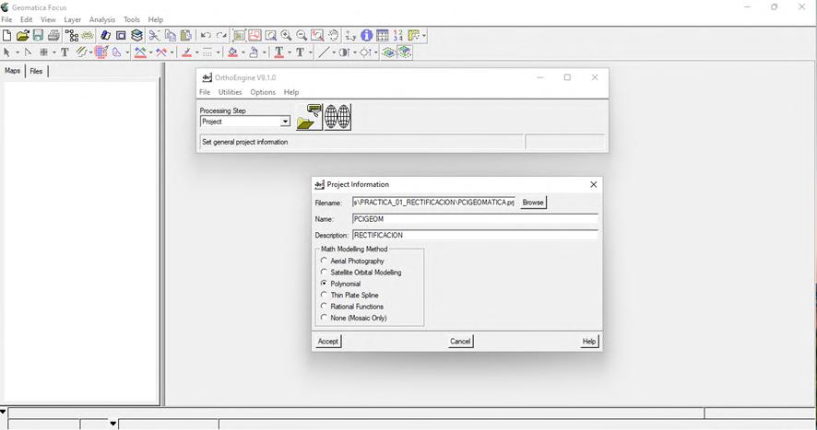Close the Project Information dialog
Image resolution: width=817 pixels, height=430 pixels.
594,185
